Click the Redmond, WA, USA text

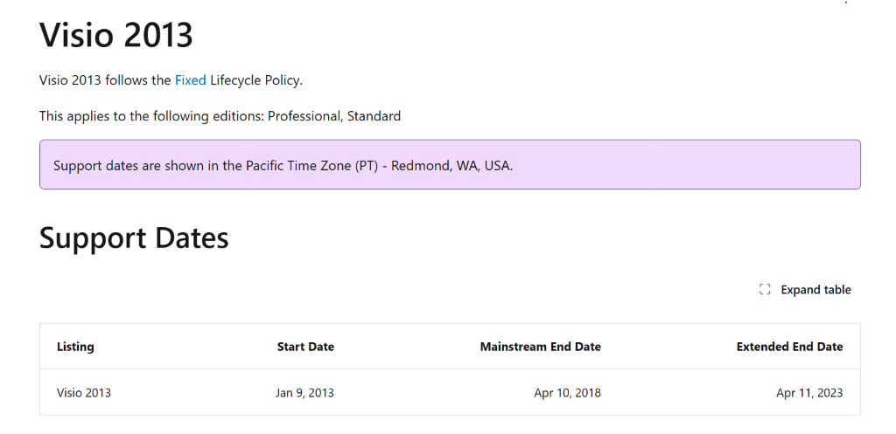(x=451, y=165)
